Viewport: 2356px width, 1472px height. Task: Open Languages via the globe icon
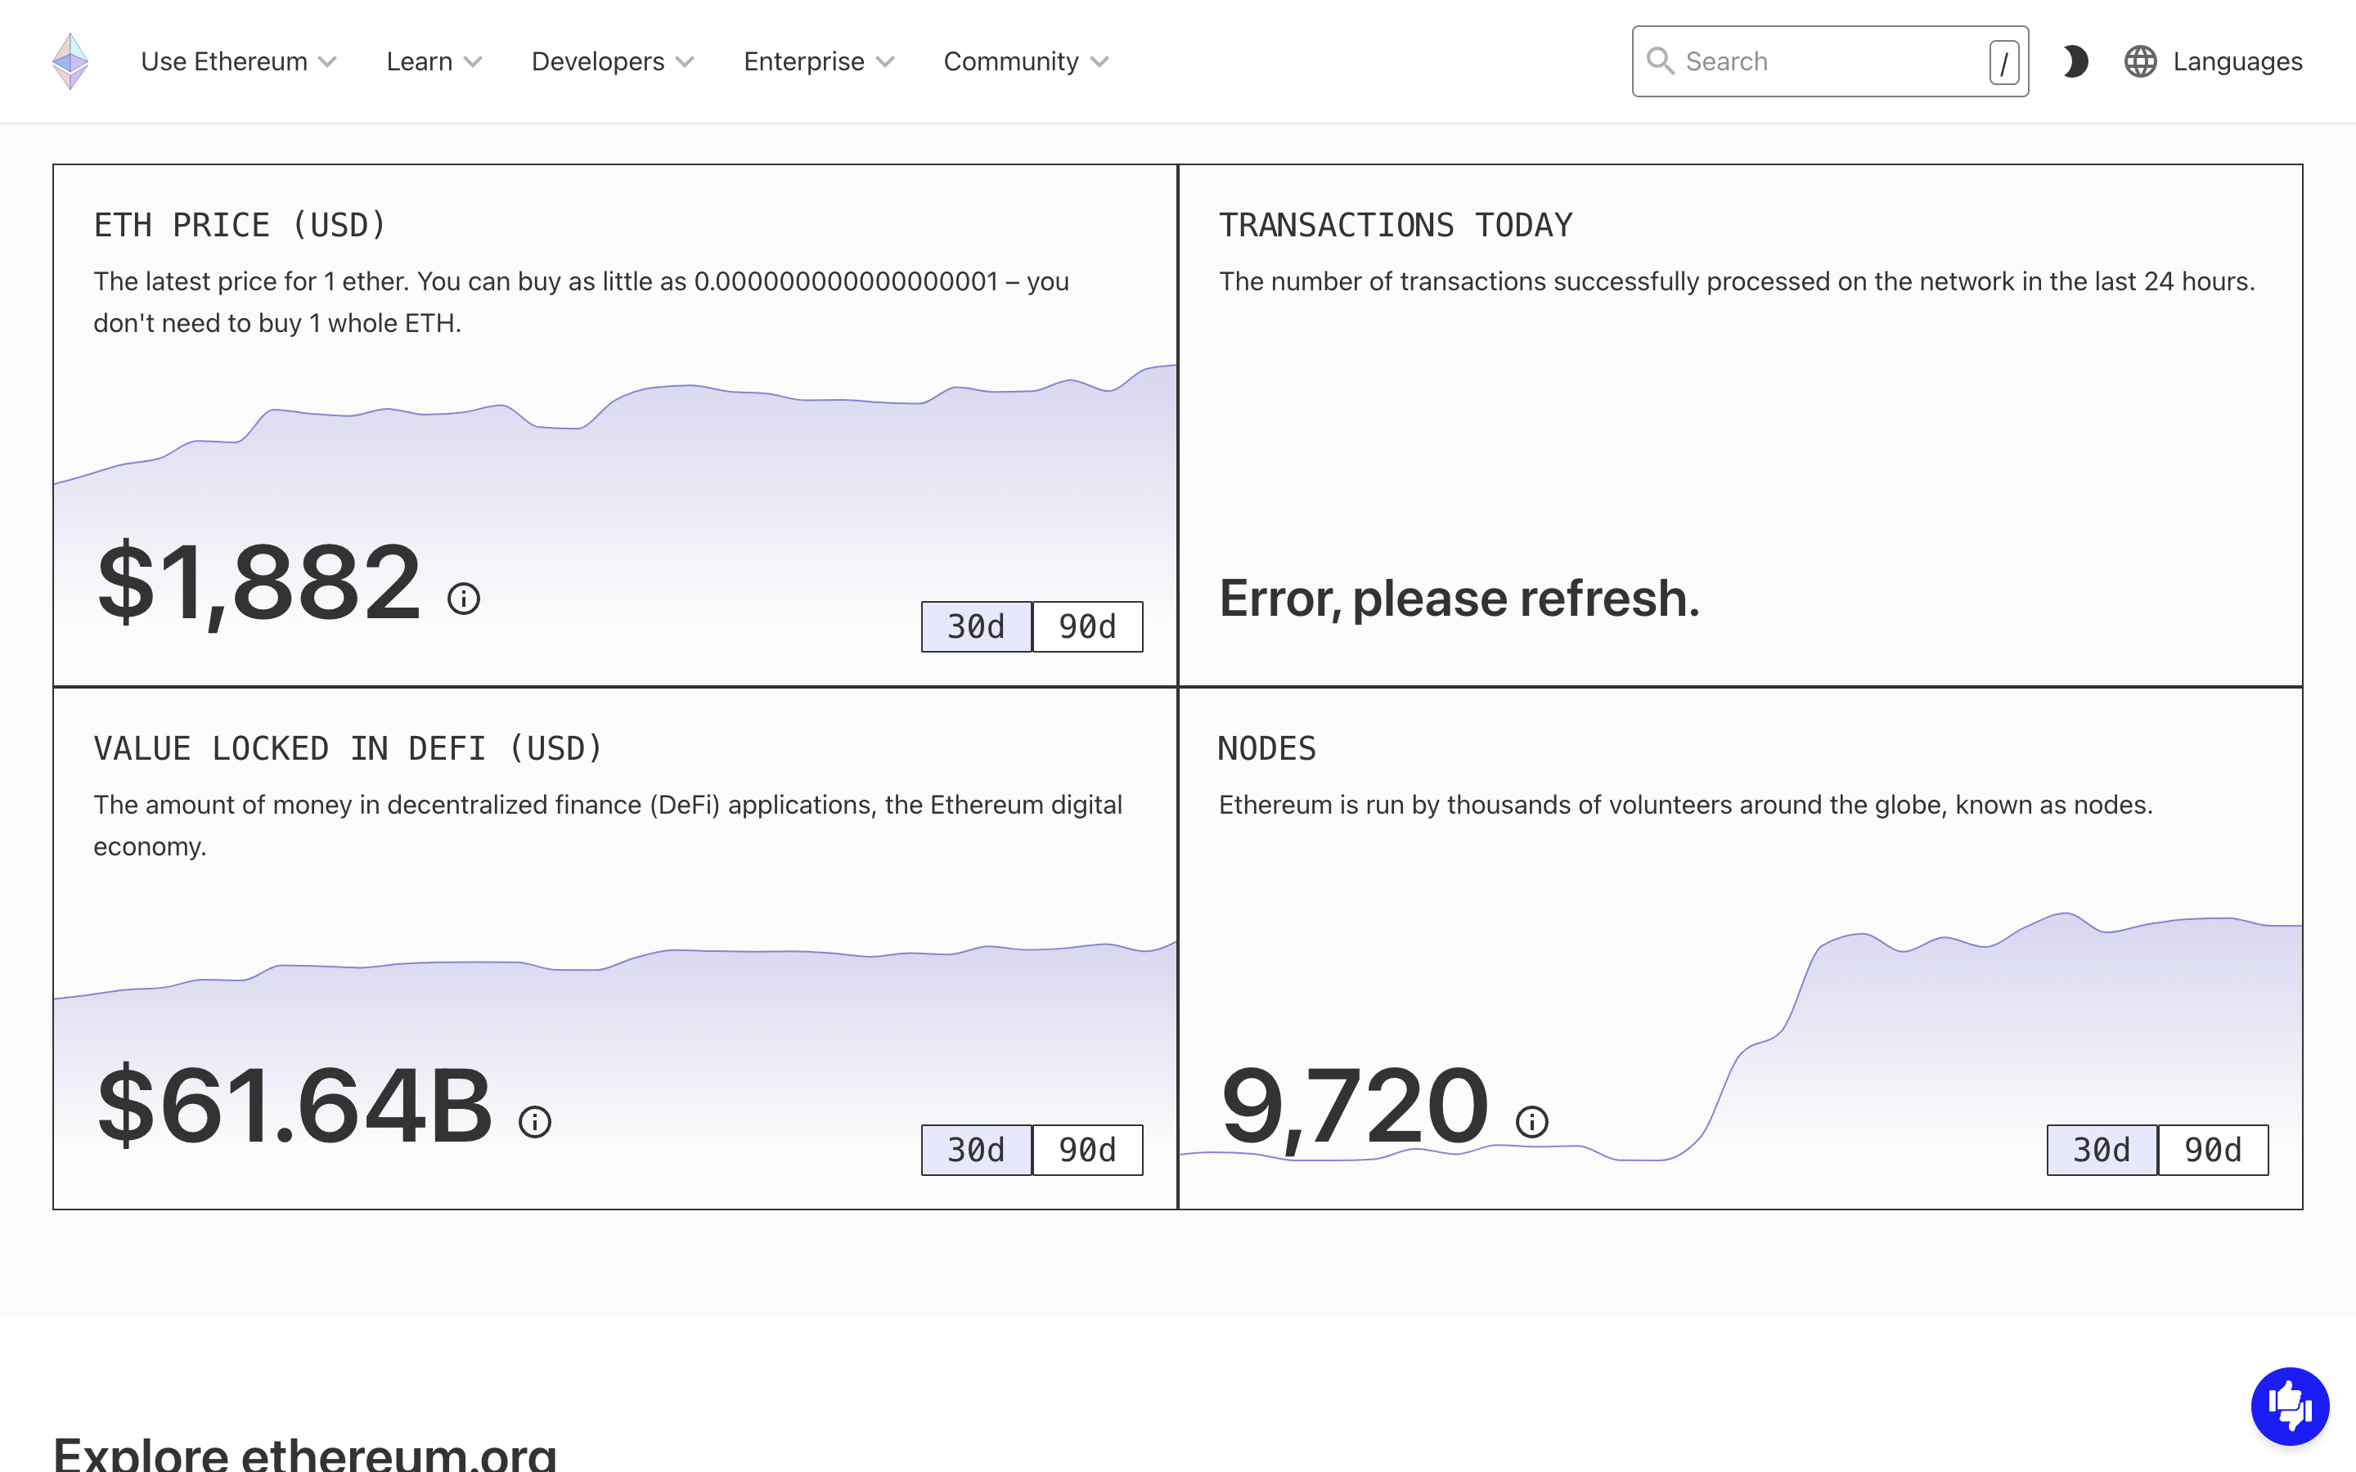pos(2140,61)
